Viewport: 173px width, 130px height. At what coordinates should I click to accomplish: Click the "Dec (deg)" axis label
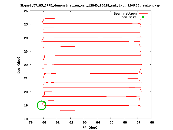point(19,65)
